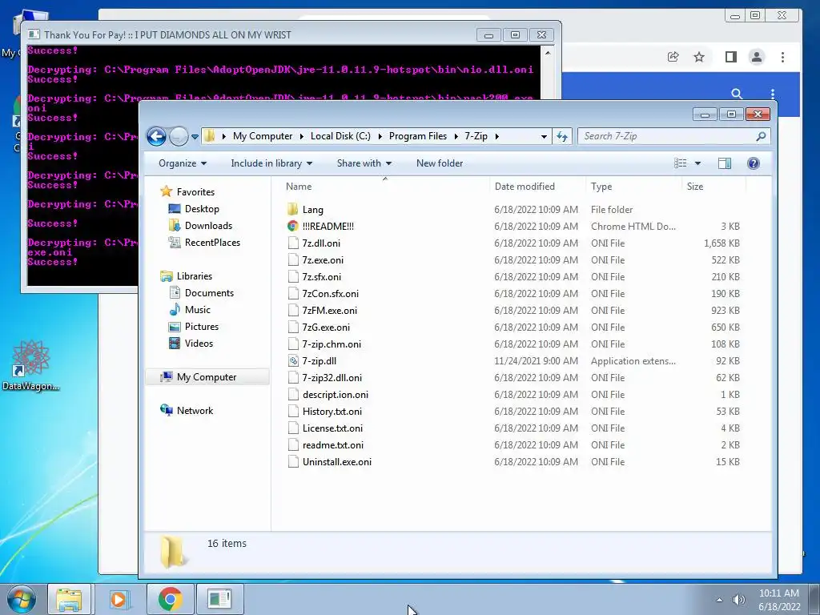The height and width of the screenshot is (615, 820).
Task: Open Desktop in the navigation pane
Action: [202, 209]
